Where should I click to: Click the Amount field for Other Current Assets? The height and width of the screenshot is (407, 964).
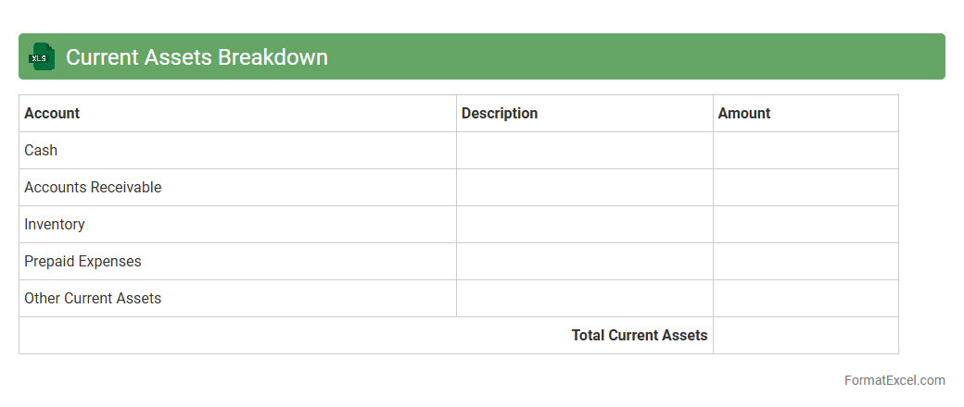point(805,299)
